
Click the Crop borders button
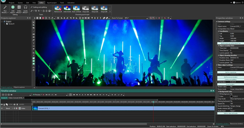[231, 84]
